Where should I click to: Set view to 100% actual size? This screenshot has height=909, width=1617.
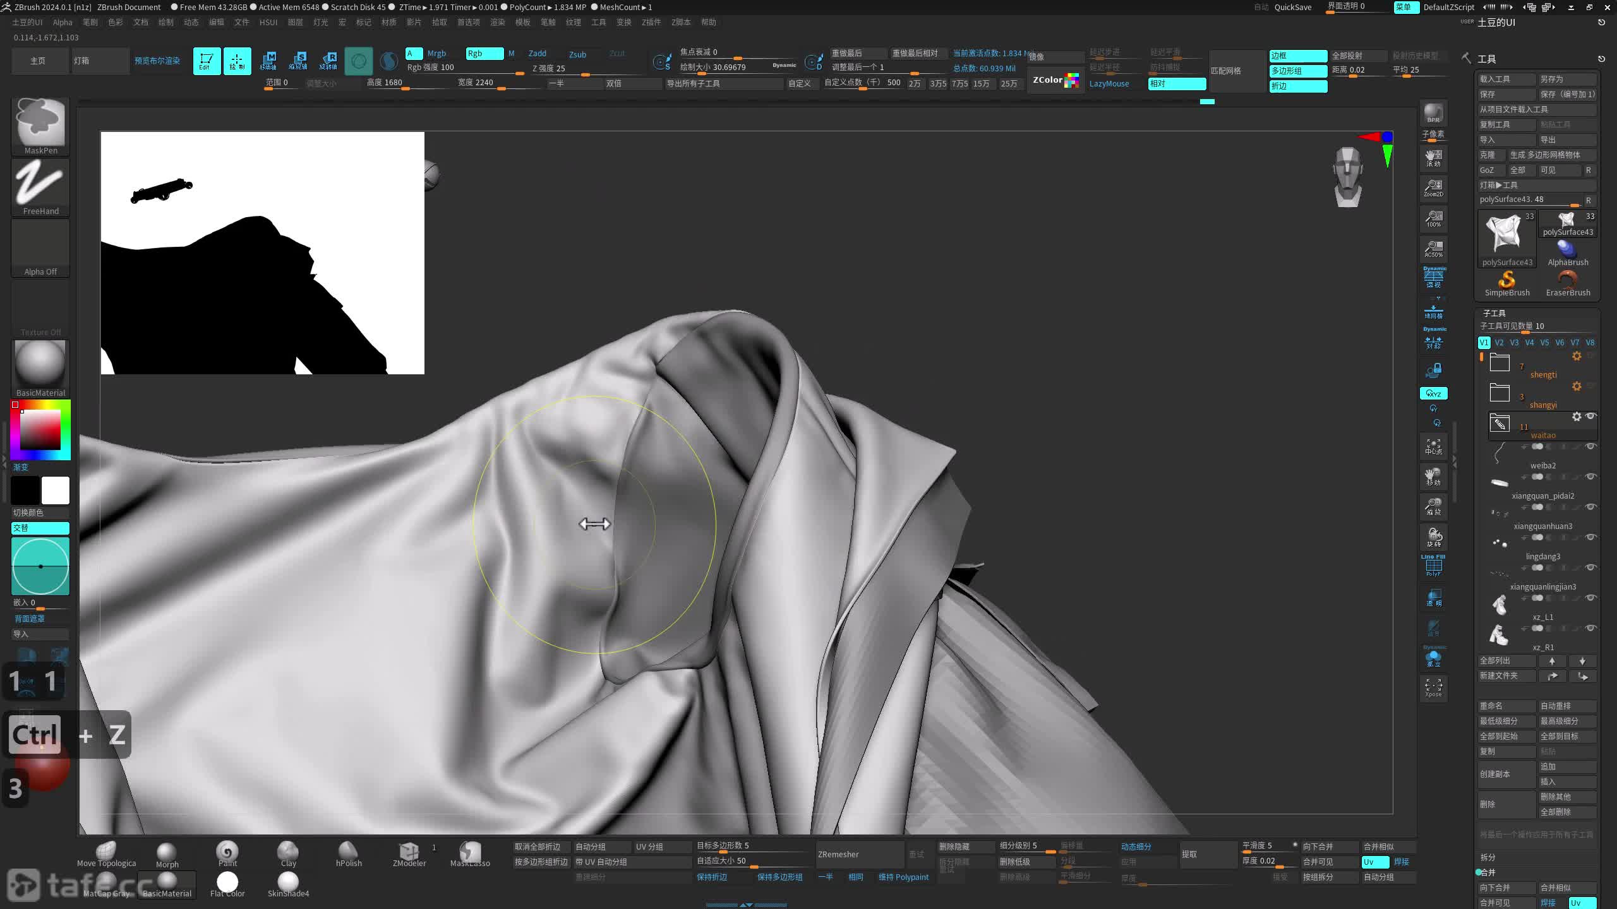pos(1433,218)
